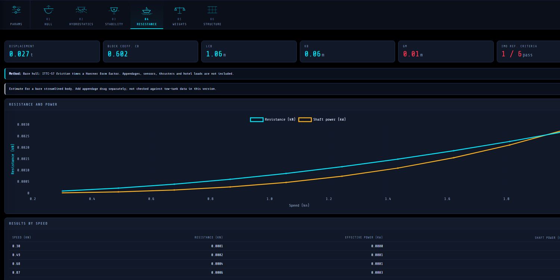Go to the Stability hull icon
The height and width of the screenshot is (280, 560).
(x=114, y=10)
